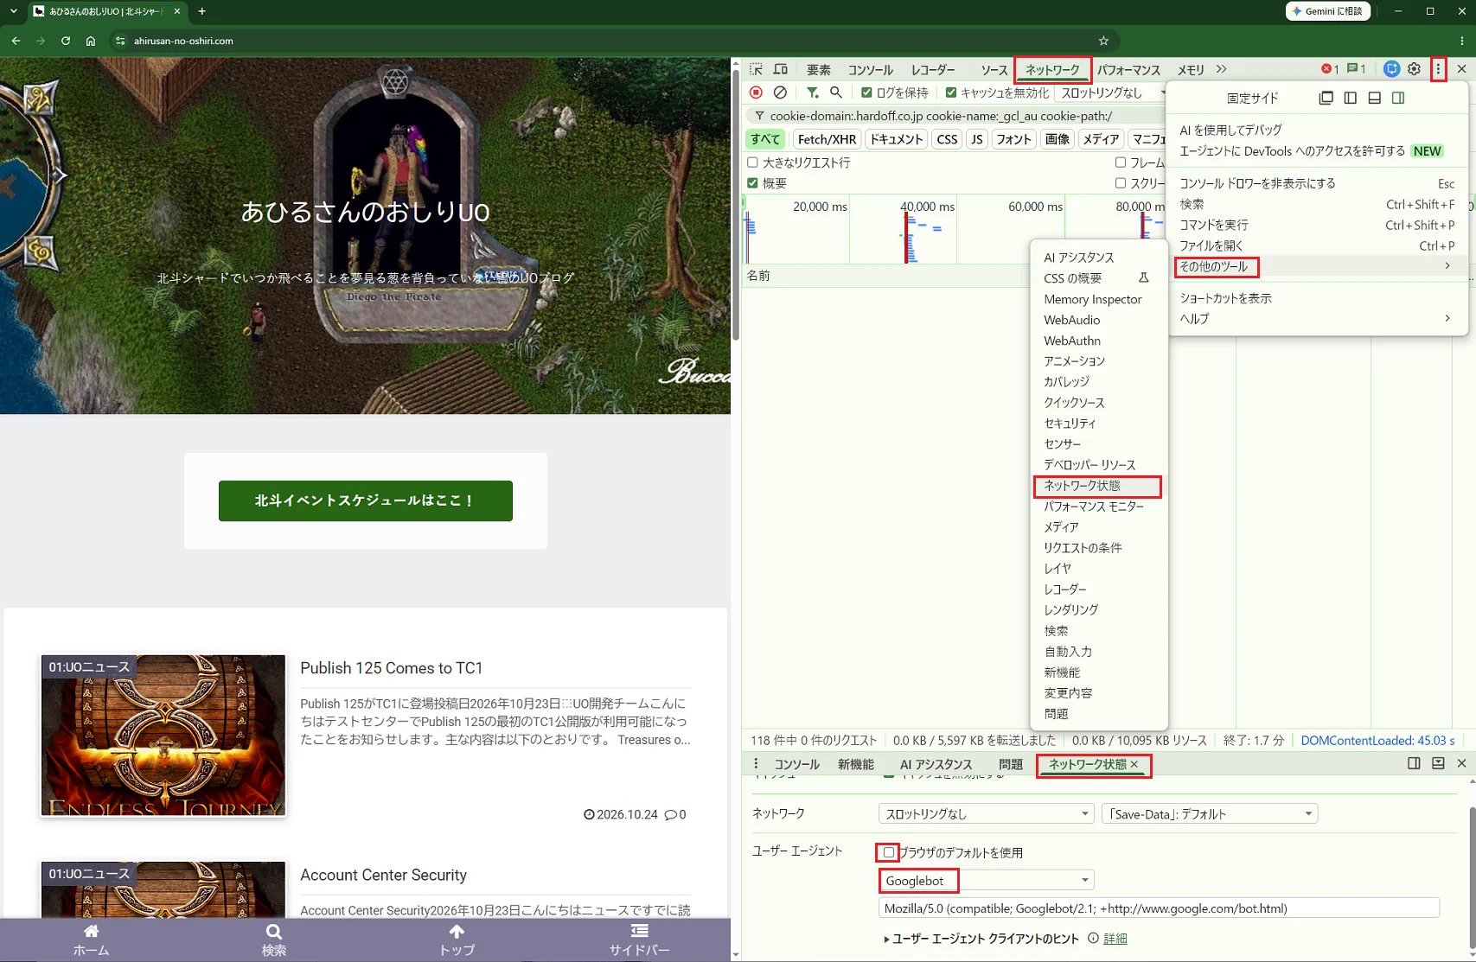
Task: Toggle the network filter funnel icon
Action: coord(812,92)
